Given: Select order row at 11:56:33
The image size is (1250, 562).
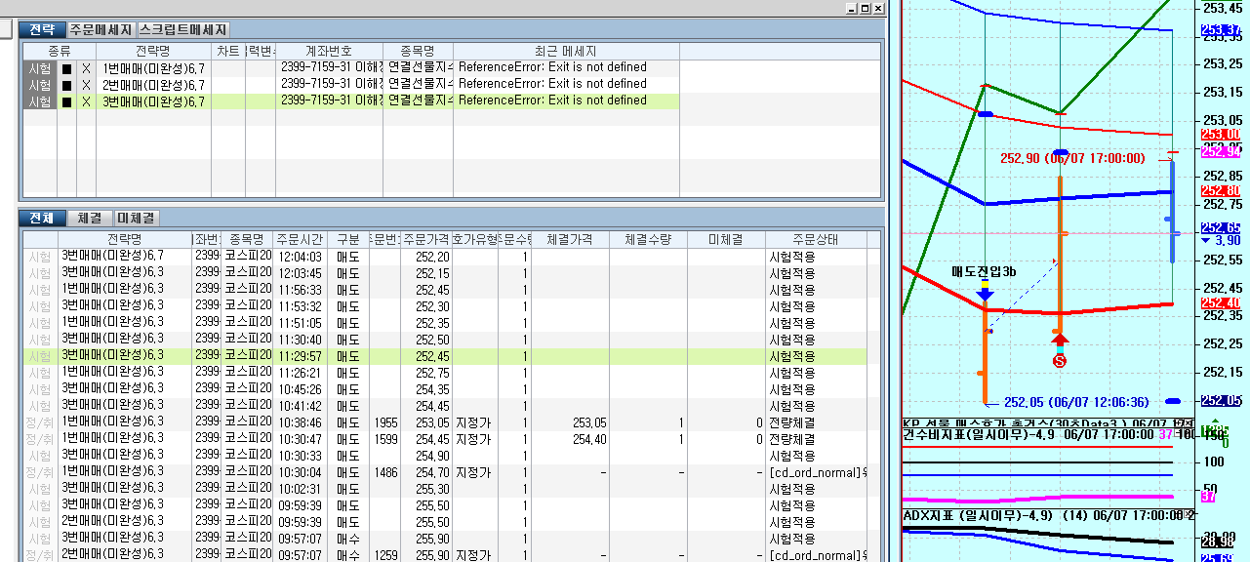Looking at the screenshot, I should point(444,290).
